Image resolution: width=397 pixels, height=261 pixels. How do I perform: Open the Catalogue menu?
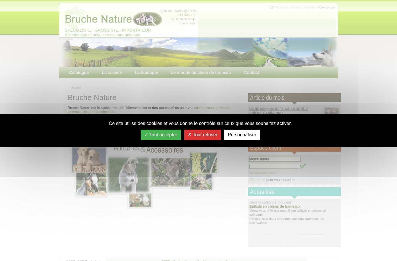coord(79,72)
